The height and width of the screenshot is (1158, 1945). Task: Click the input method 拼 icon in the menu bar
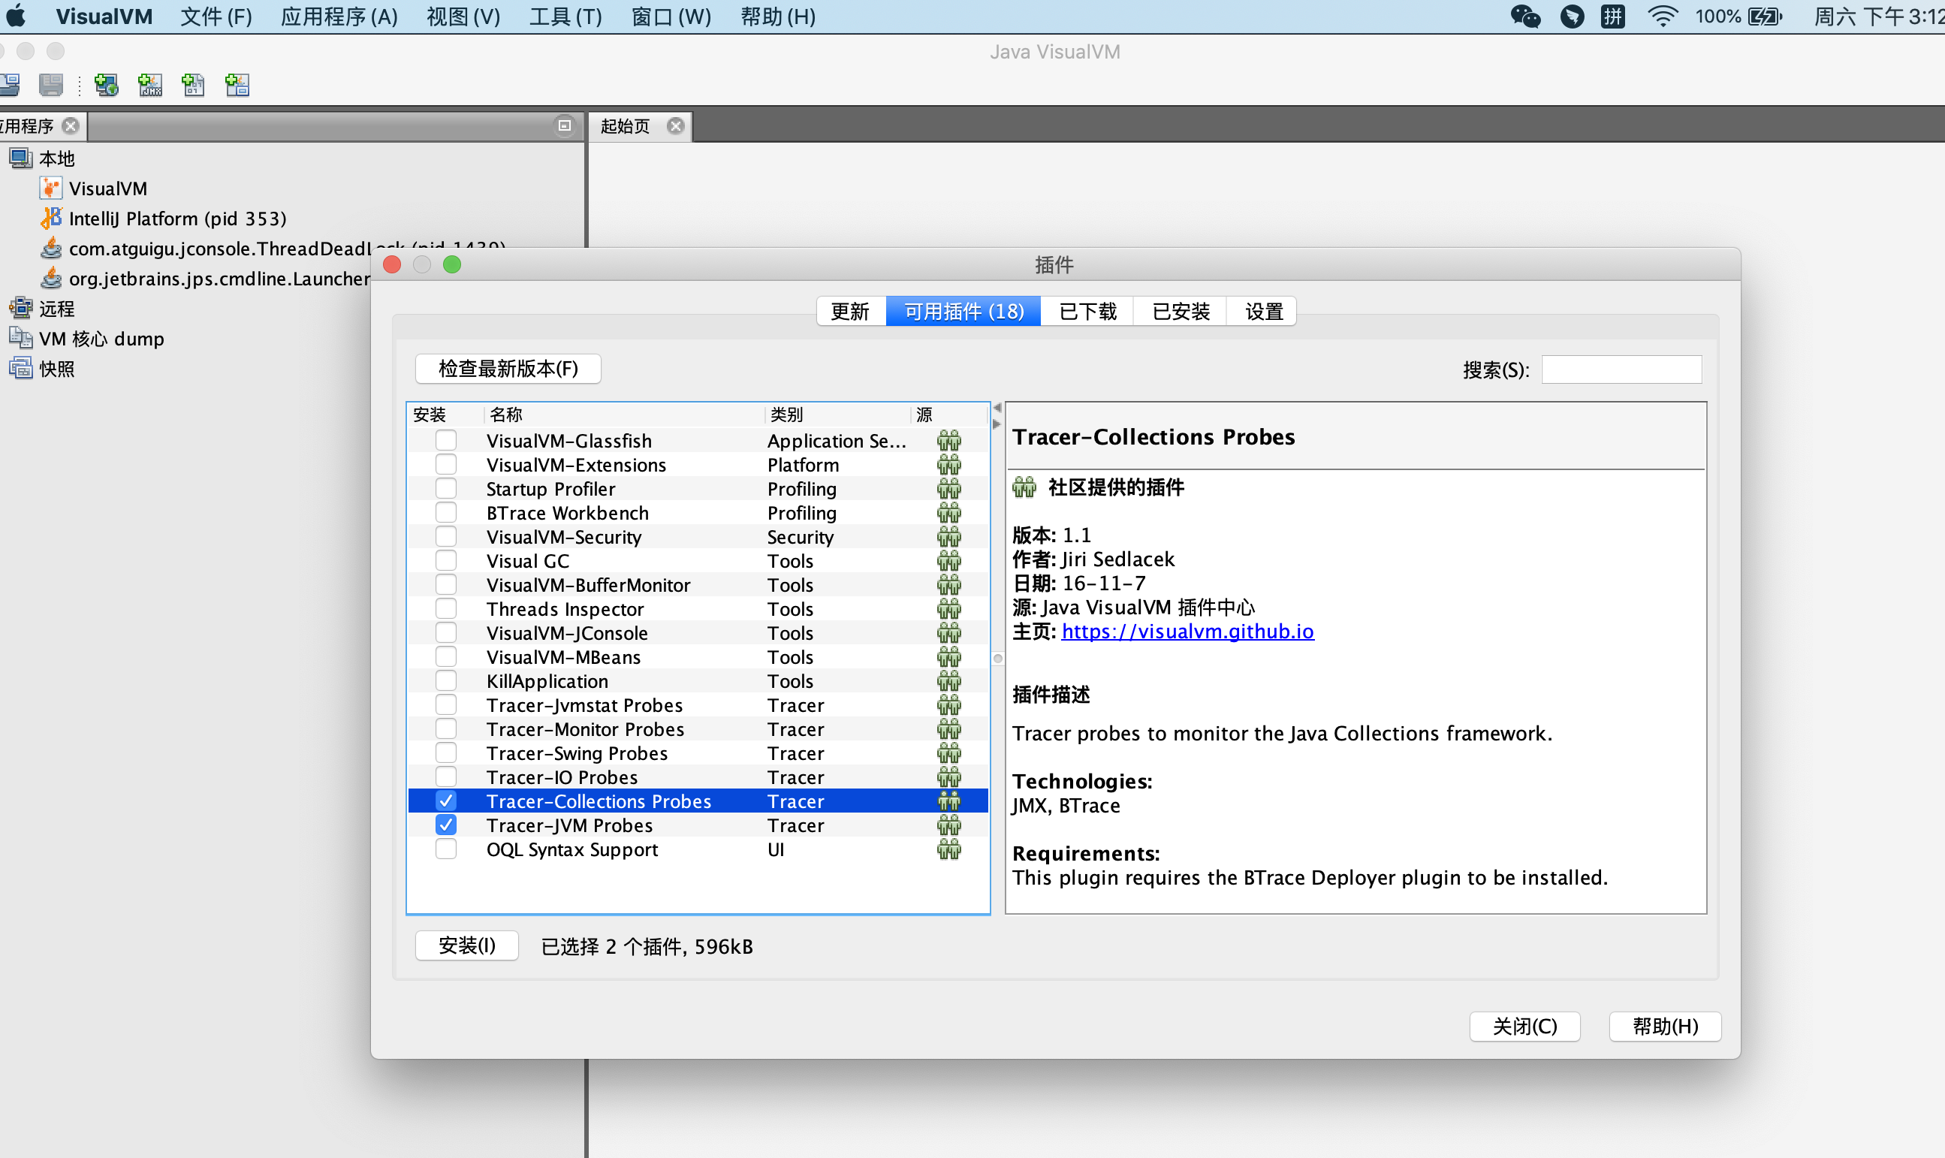click(1612, 17)
